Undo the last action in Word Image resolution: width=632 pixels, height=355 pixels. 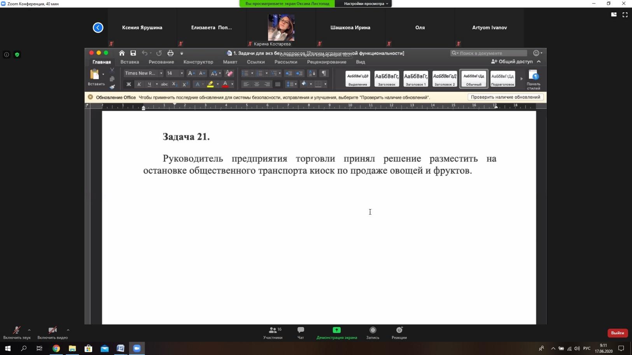[x=145, y=53]
